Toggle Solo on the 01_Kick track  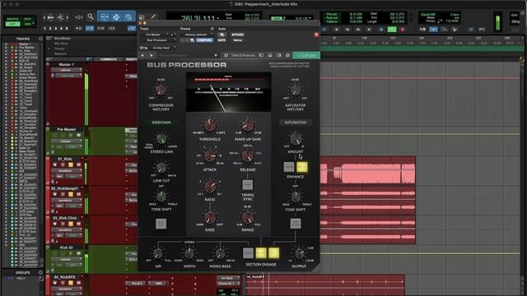(x=71, y=164)
